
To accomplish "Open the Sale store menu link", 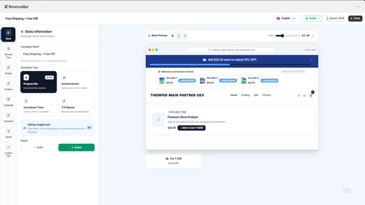I will click(x=256, y=95).
